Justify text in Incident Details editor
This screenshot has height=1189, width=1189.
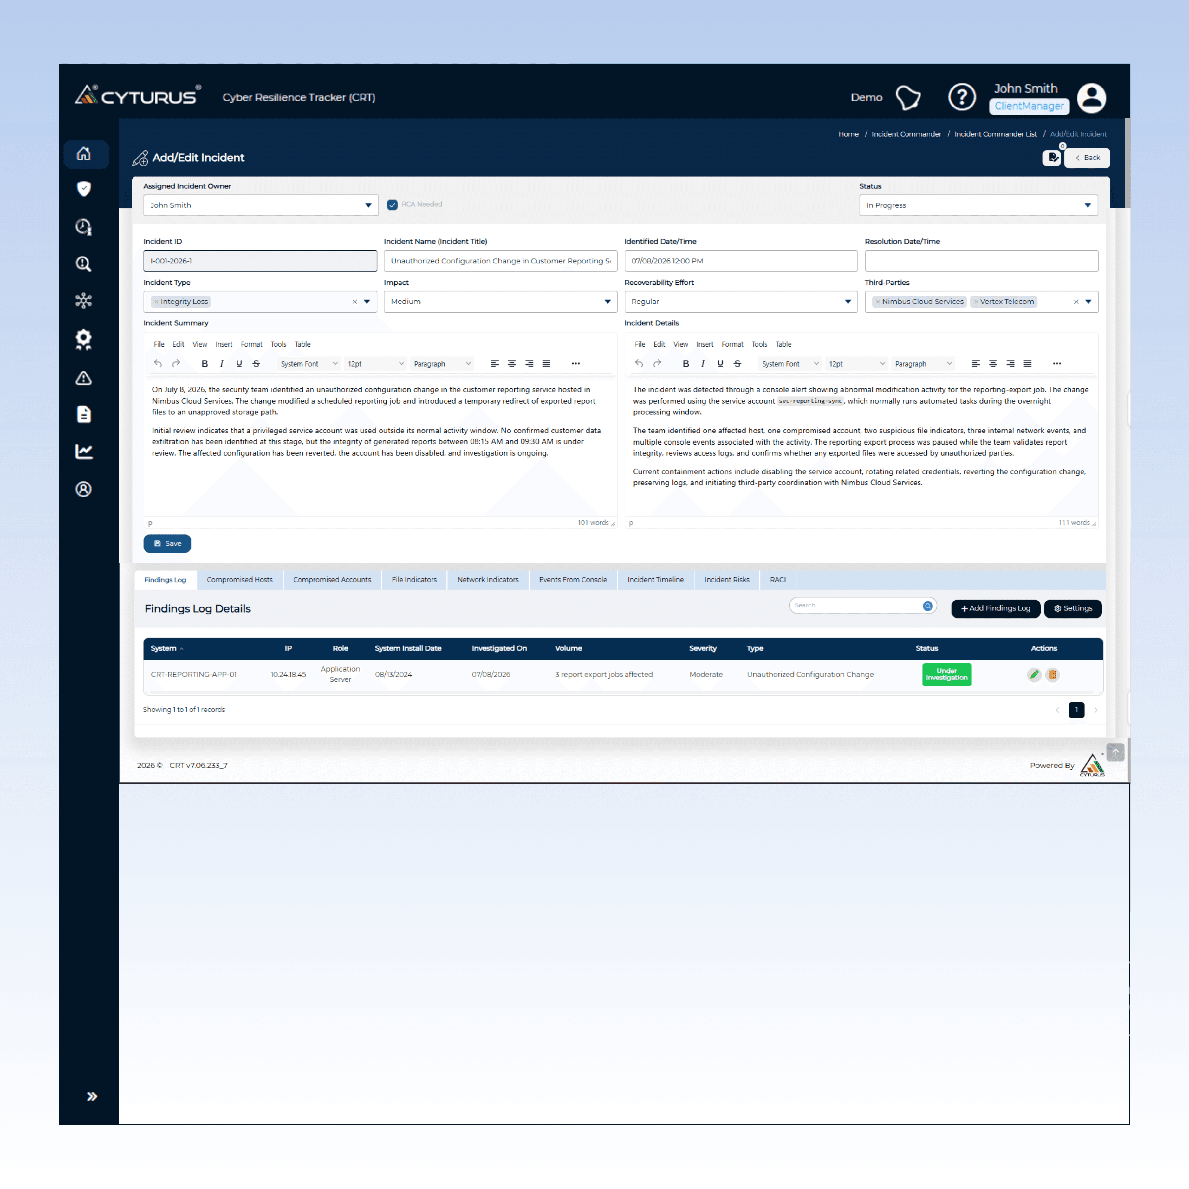click(1027, 364)
